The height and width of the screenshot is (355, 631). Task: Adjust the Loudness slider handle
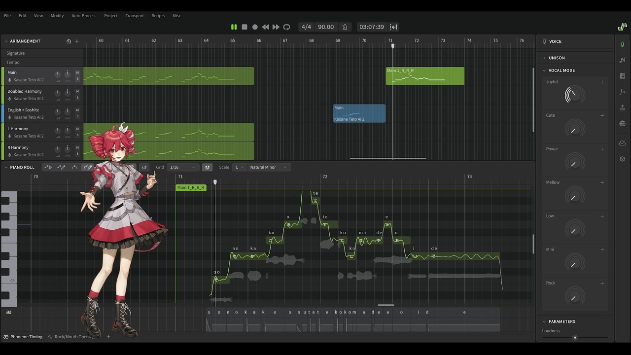click(575, 338)
